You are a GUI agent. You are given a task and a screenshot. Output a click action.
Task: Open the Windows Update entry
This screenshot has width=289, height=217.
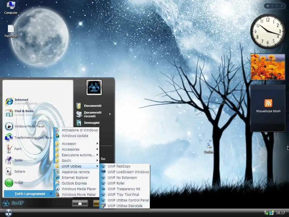77,136
